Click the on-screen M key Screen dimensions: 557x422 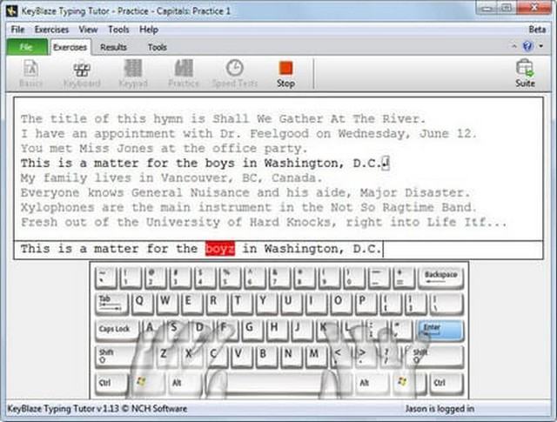317,356
